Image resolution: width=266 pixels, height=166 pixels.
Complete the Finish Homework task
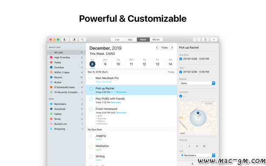click(91, 110)
